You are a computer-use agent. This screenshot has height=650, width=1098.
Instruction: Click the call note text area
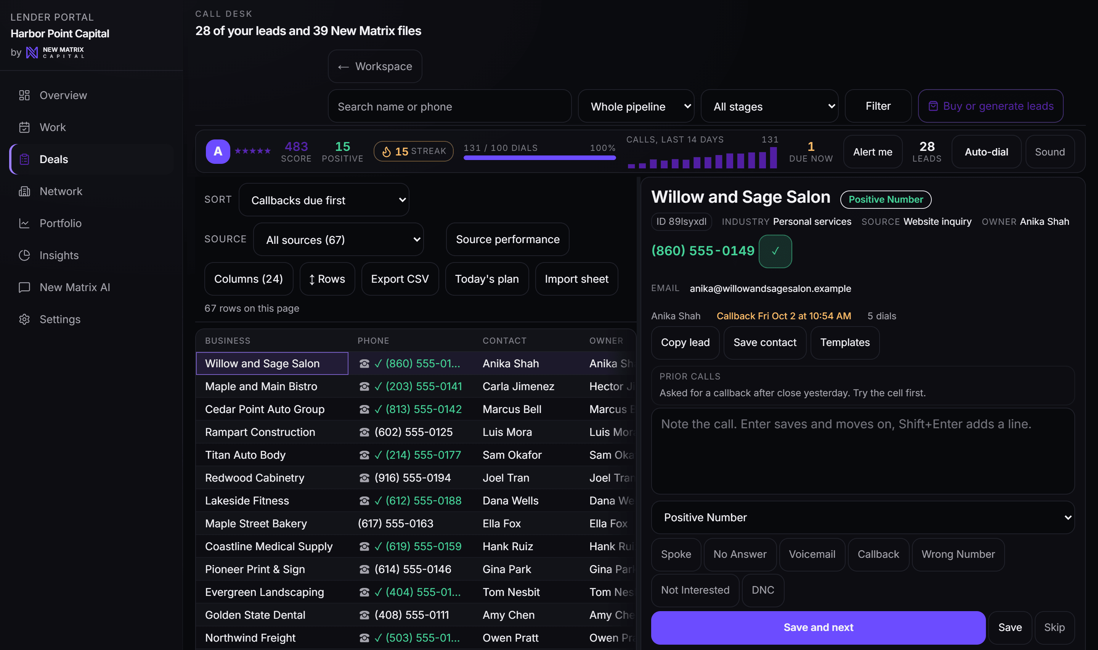pos(862,451)
